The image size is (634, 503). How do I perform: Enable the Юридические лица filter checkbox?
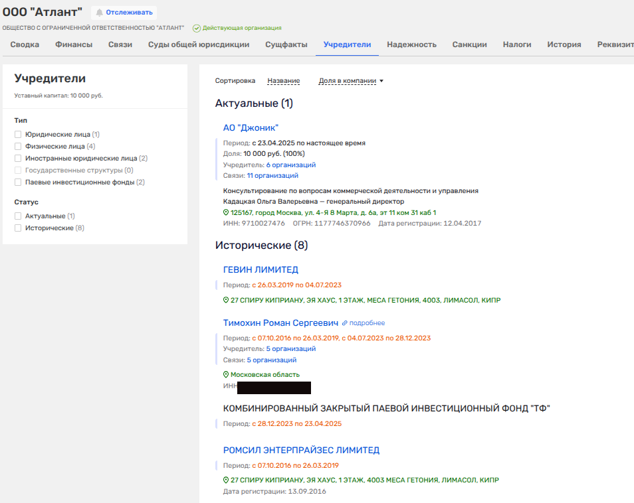coord(18,135)
